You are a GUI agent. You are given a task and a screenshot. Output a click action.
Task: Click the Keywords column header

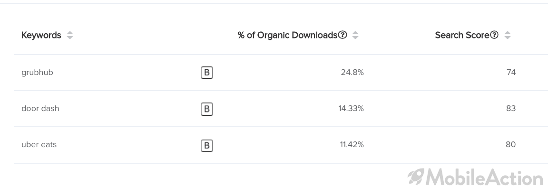[x=41, y=35]
